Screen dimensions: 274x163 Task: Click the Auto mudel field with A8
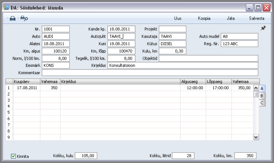click(x=239, y=36)
